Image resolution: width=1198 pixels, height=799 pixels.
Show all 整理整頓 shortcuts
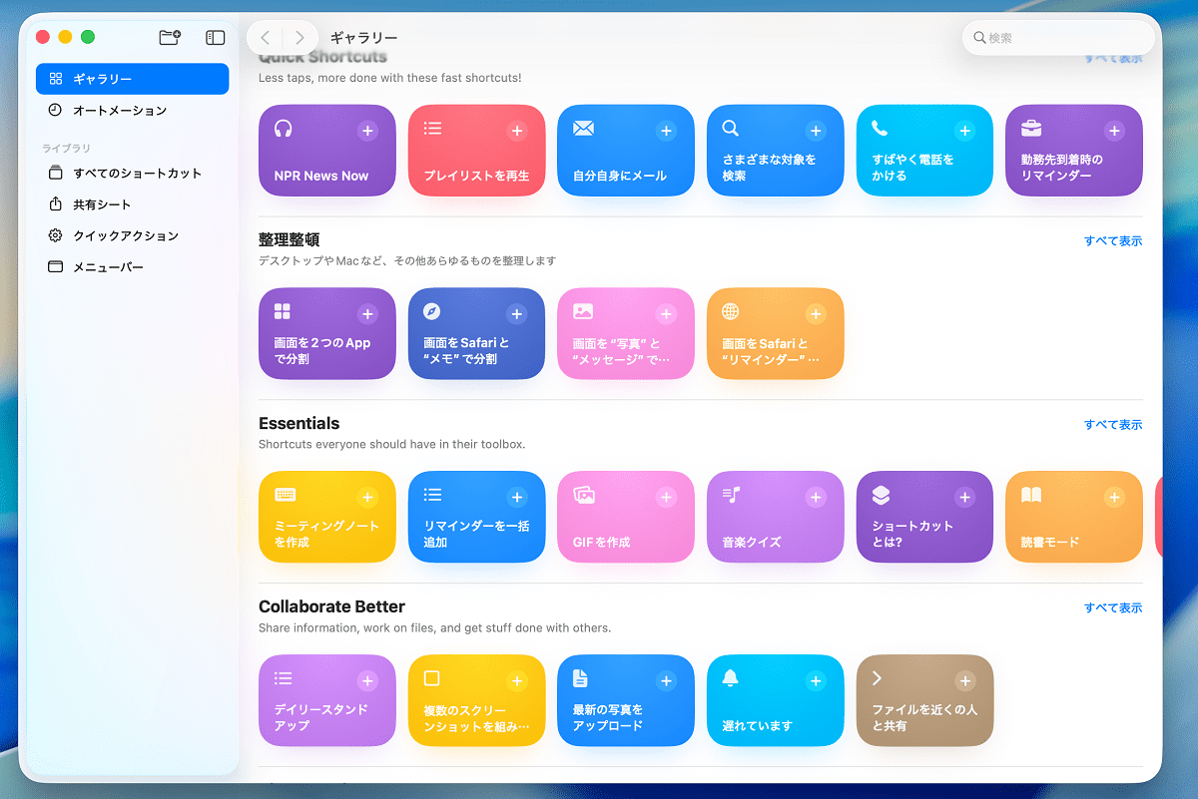pos(1113,241)
